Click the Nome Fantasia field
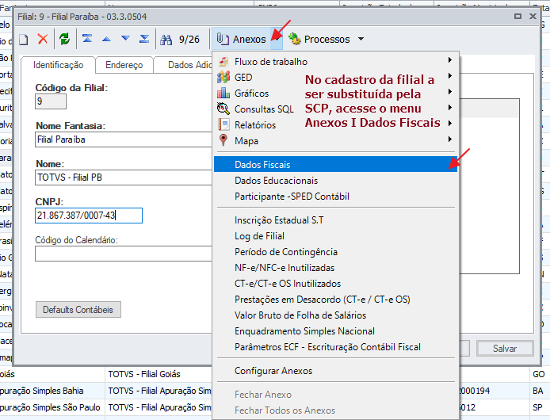This screenshot has width=550, height=420. click(x=124, y=139)
